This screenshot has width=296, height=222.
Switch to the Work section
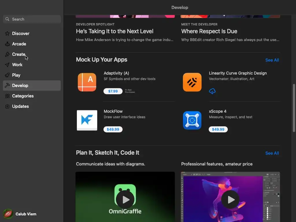[x=32, y=65]
